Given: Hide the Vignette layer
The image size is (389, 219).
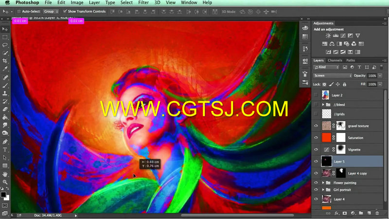Looking at the screenshot, I should pyautogui.click(x=316, y=149).
